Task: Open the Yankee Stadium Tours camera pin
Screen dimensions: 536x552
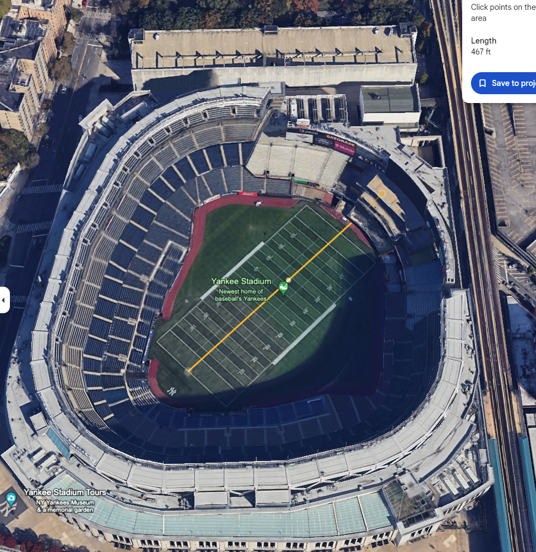Action: tap(11, 498)
